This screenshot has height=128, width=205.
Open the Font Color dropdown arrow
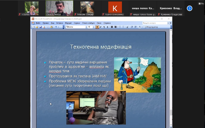(x=142, y=27)
